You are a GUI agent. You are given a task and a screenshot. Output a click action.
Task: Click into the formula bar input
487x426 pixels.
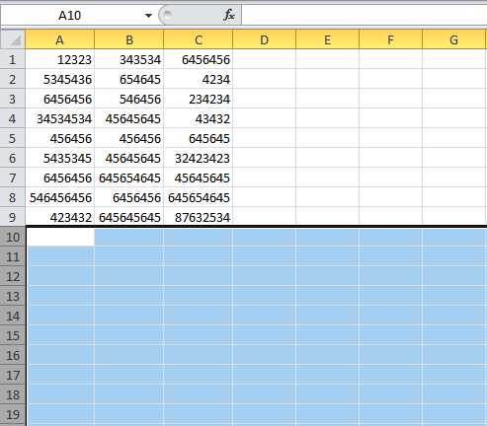365,16
